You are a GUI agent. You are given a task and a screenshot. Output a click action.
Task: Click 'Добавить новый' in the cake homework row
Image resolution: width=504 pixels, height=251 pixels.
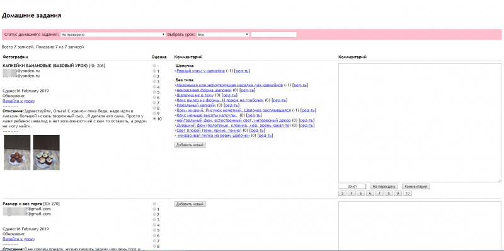point(190,204)
